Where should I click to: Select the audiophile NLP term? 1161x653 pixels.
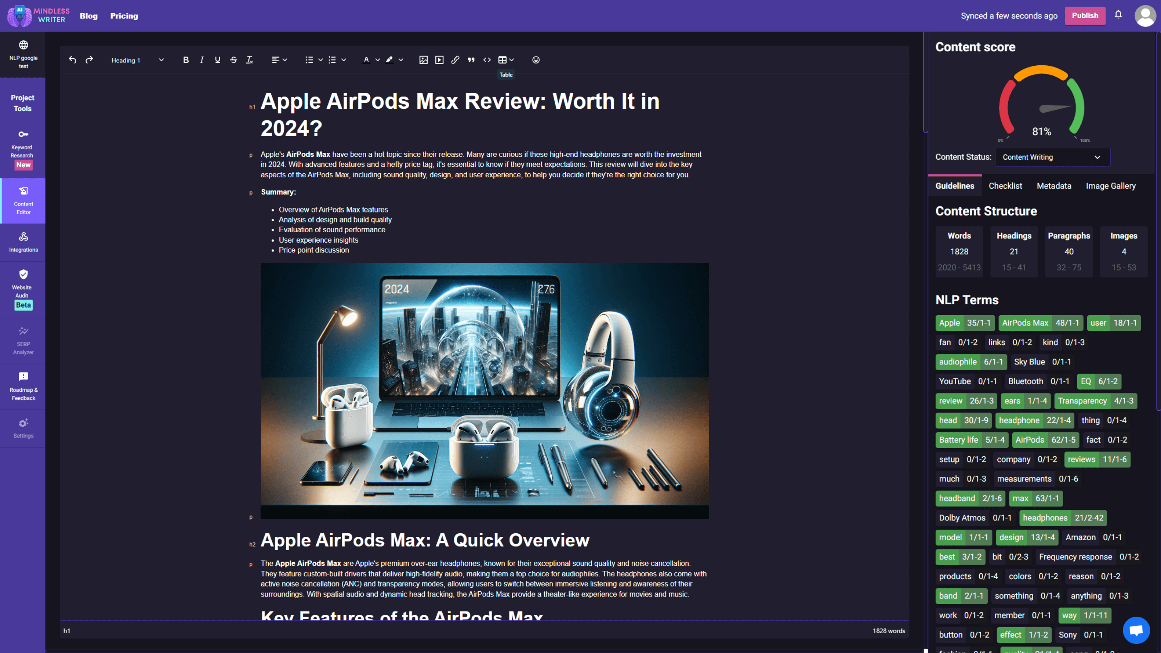[971, 362]
